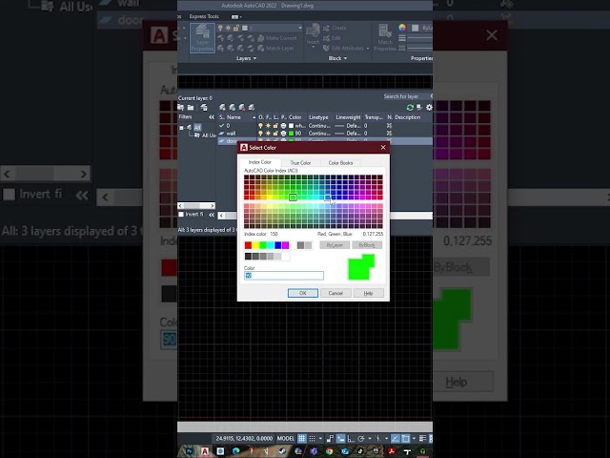This screenshot has height=458, width=610.
Task: Click the Search for layer field
Action: [x=406, y=96]
